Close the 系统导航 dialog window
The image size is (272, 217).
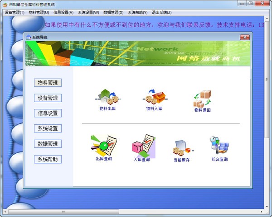point(244,37)
